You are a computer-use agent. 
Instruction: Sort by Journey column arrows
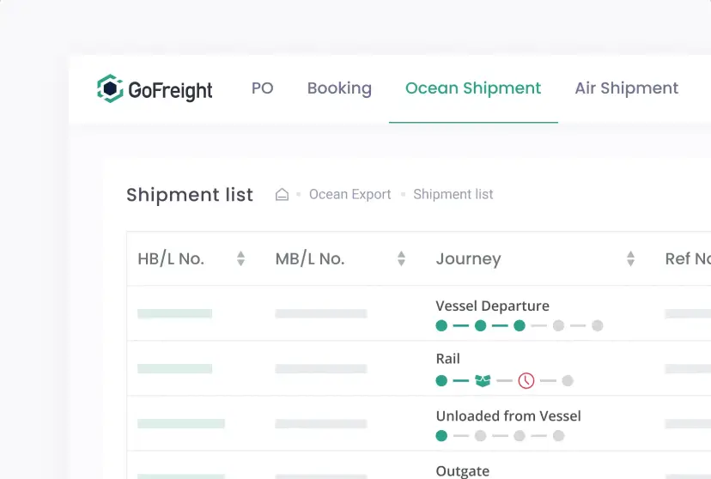tap(630, 258)
